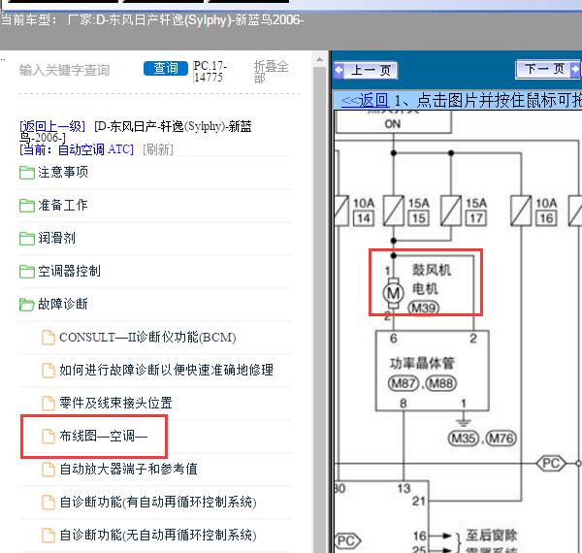
Task: Click document icon for 自诊断功能(无自动再循环控制系统)
Action: [x=48, y=536]
